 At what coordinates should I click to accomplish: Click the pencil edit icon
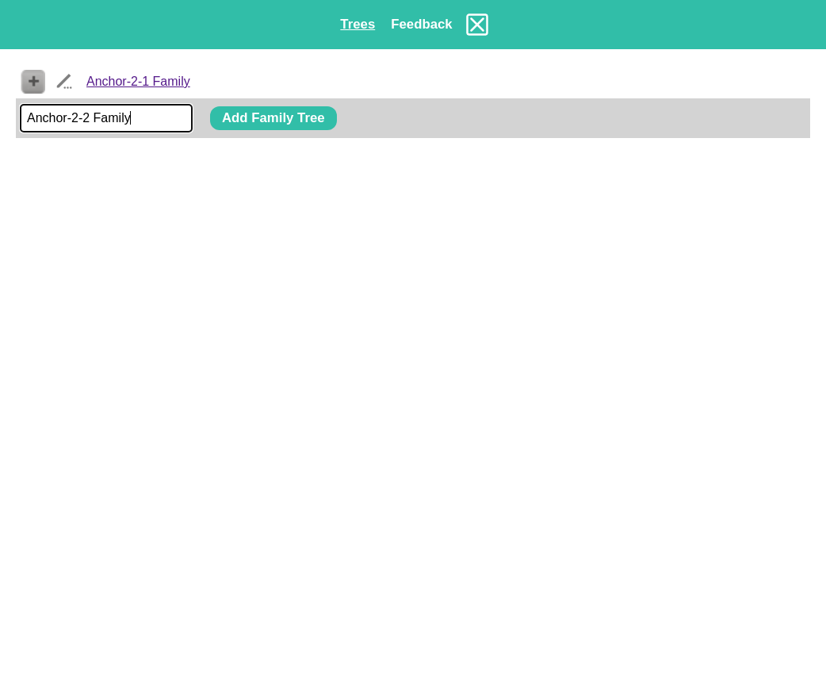tap(64, 82)
